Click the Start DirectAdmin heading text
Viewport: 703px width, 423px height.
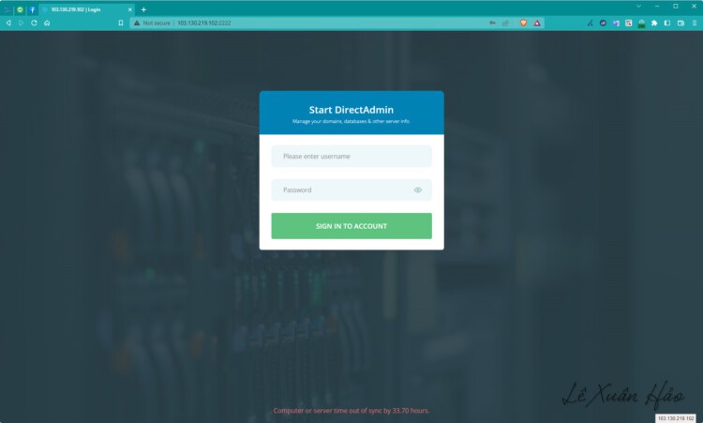coord(351,110)
